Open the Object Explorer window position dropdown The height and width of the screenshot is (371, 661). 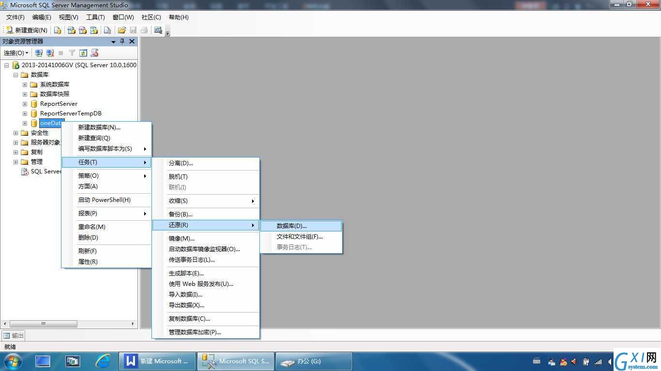[x=114, y=42]
